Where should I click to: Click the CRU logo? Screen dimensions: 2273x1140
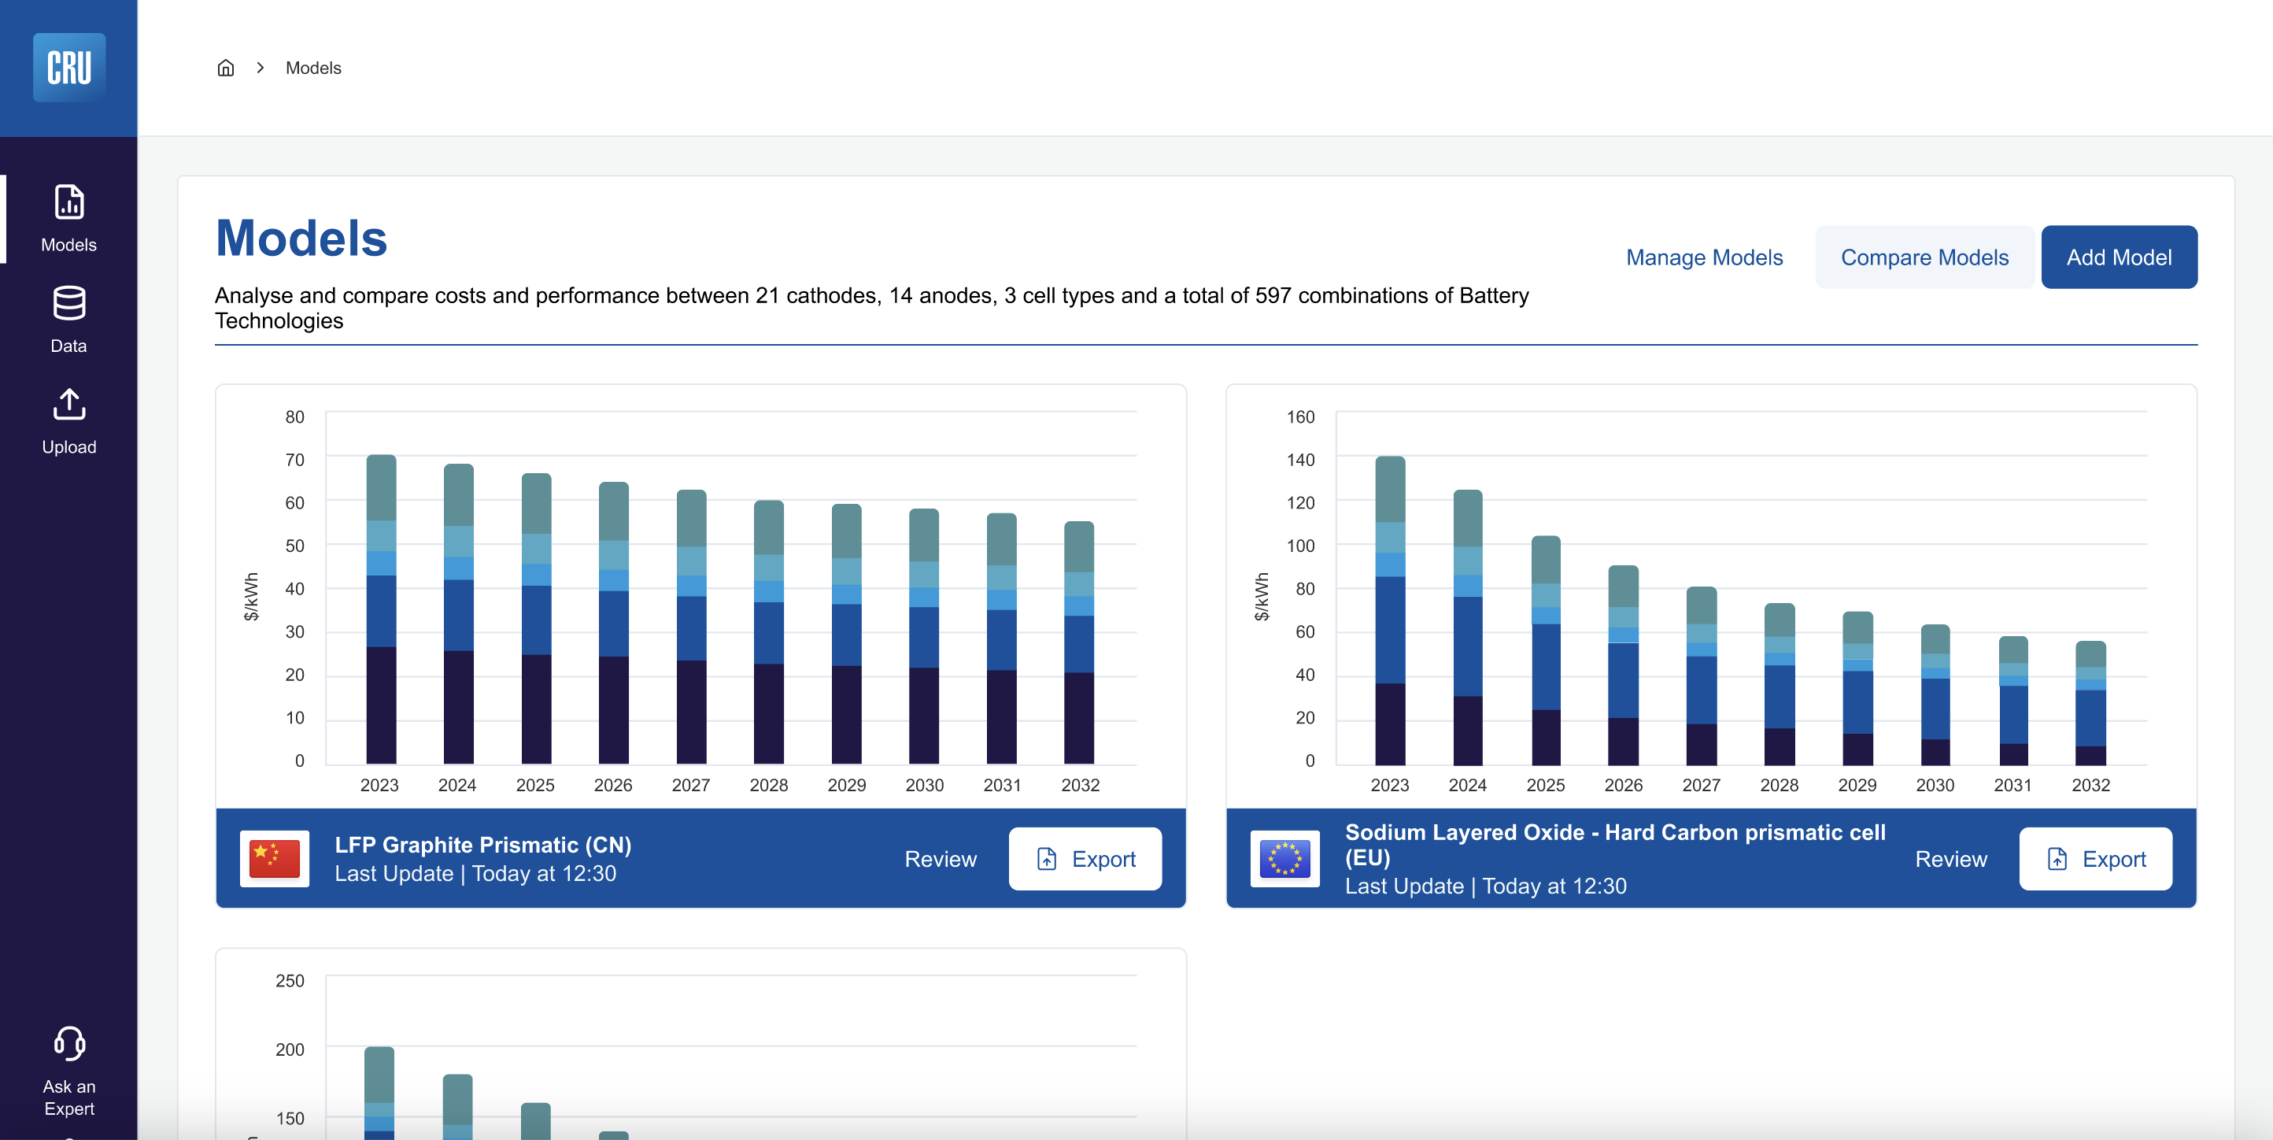68,67
